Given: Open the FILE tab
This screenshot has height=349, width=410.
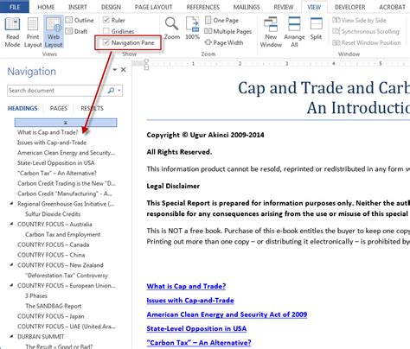Looking at the screenshot, I should 15,7.
